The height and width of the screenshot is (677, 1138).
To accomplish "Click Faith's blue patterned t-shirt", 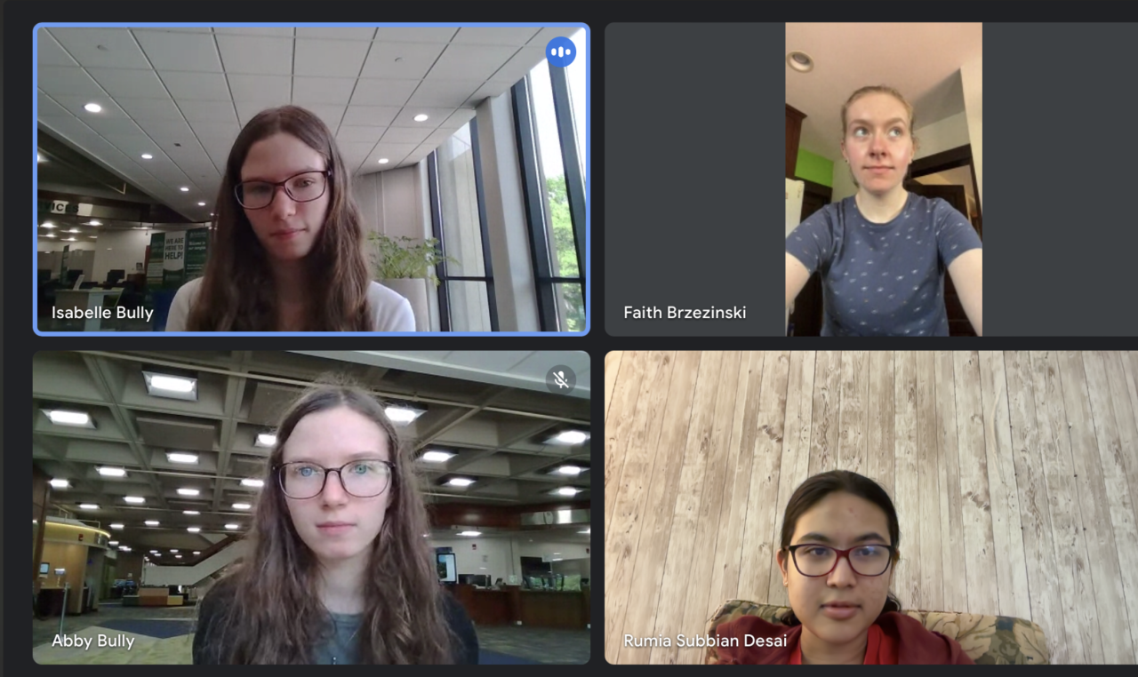I will pyautogui.click(x=883, y=265).
